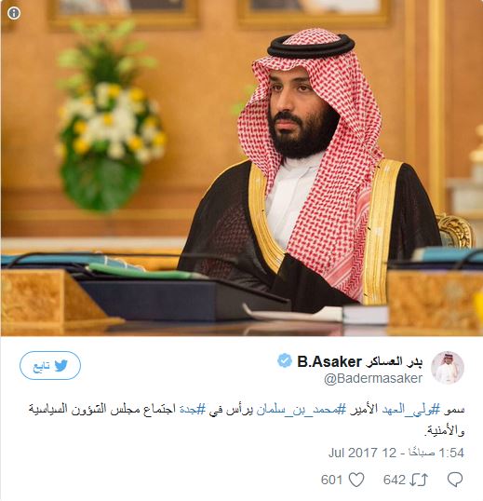
Task: Open the tweet's attached photo
Action: click(242, 168)
